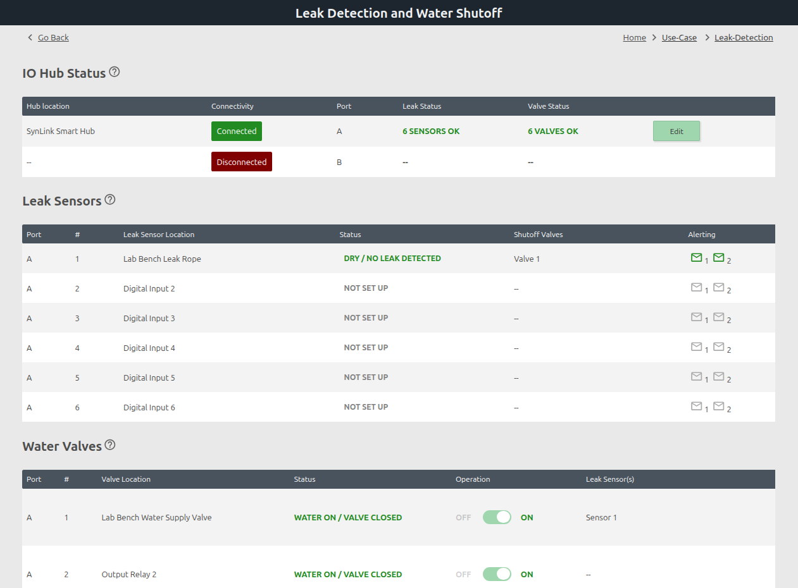Click WATER ON status for Output Relay 2

tap(348, 574)
